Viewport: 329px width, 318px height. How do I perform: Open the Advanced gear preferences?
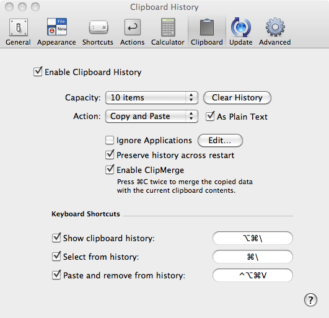(275, 32)
